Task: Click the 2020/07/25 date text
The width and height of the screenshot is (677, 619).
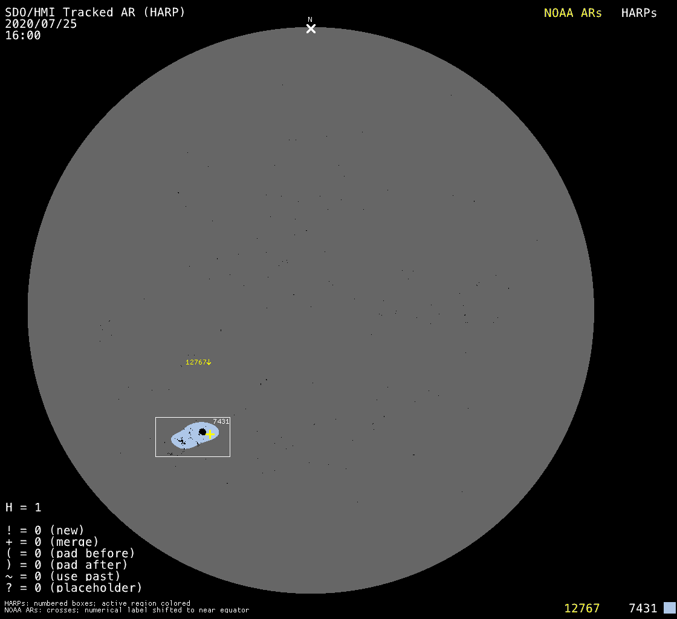Action: click(x=41, y=24)
